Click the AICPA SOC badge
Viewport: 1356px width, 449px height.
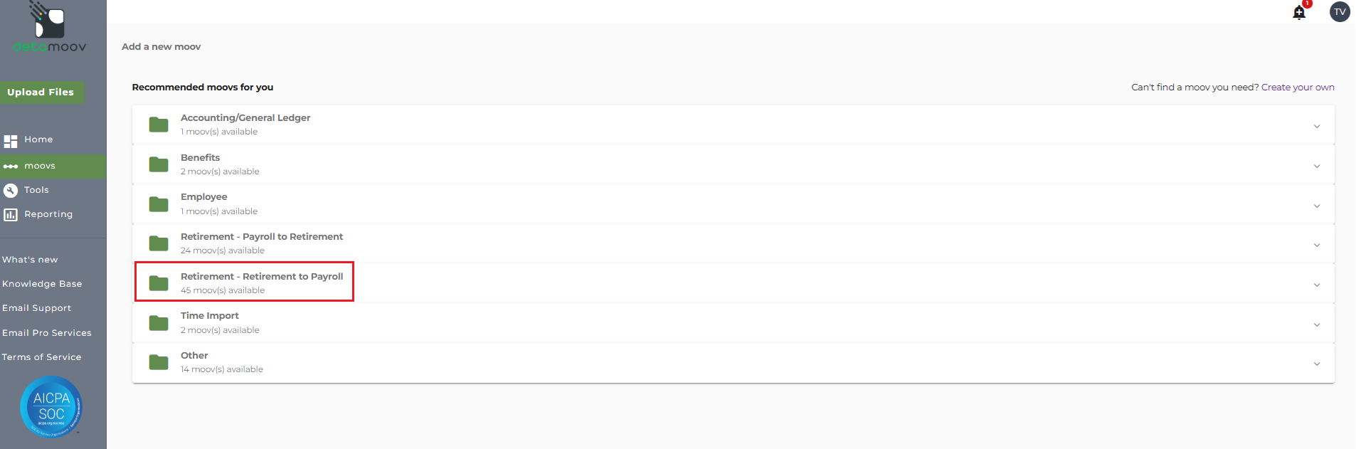51,406
